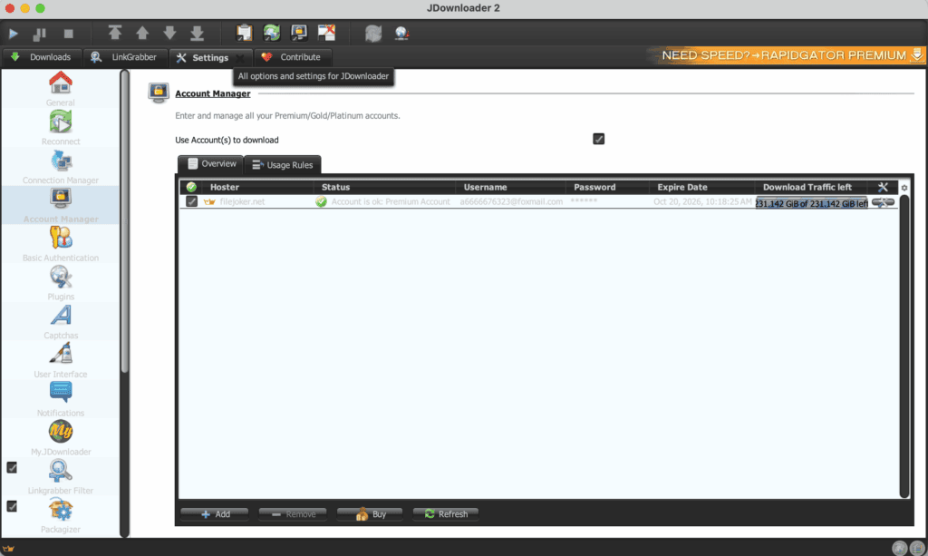Image resolution: width=928 pixels, height=556 pixels.
Task: Click the 231.142 GiB traffic progress bar
Action: (811, 203)
